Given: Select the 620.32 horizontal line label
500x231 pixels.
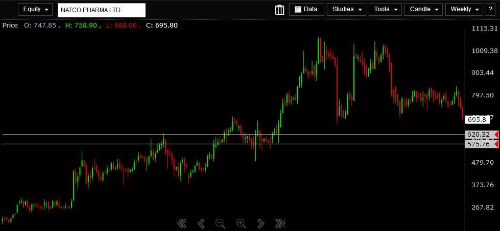Looking at the screenshot, I should coord(478,135).
